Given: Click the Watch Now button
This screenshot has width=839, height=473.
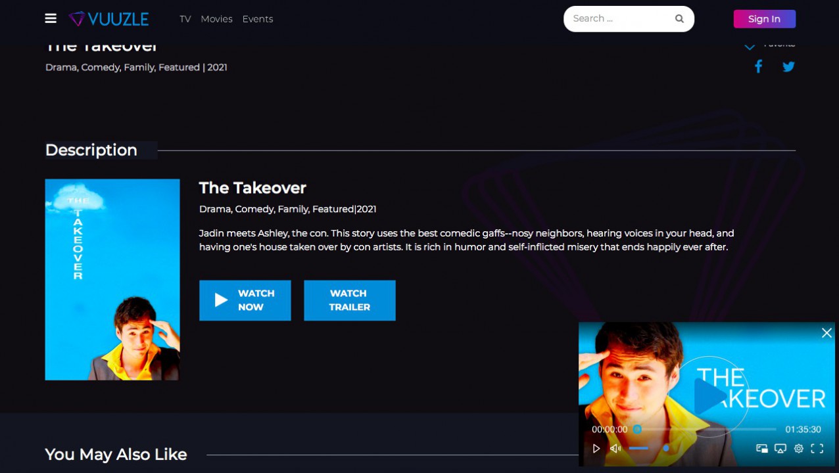Looking at the screenshot, I should 245,300.
